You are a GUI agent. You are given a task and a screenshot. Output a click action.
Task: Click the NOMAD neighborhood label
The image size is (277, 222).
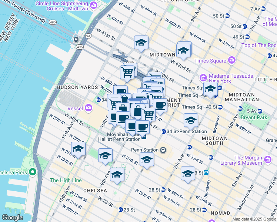[x=220, y=213]
